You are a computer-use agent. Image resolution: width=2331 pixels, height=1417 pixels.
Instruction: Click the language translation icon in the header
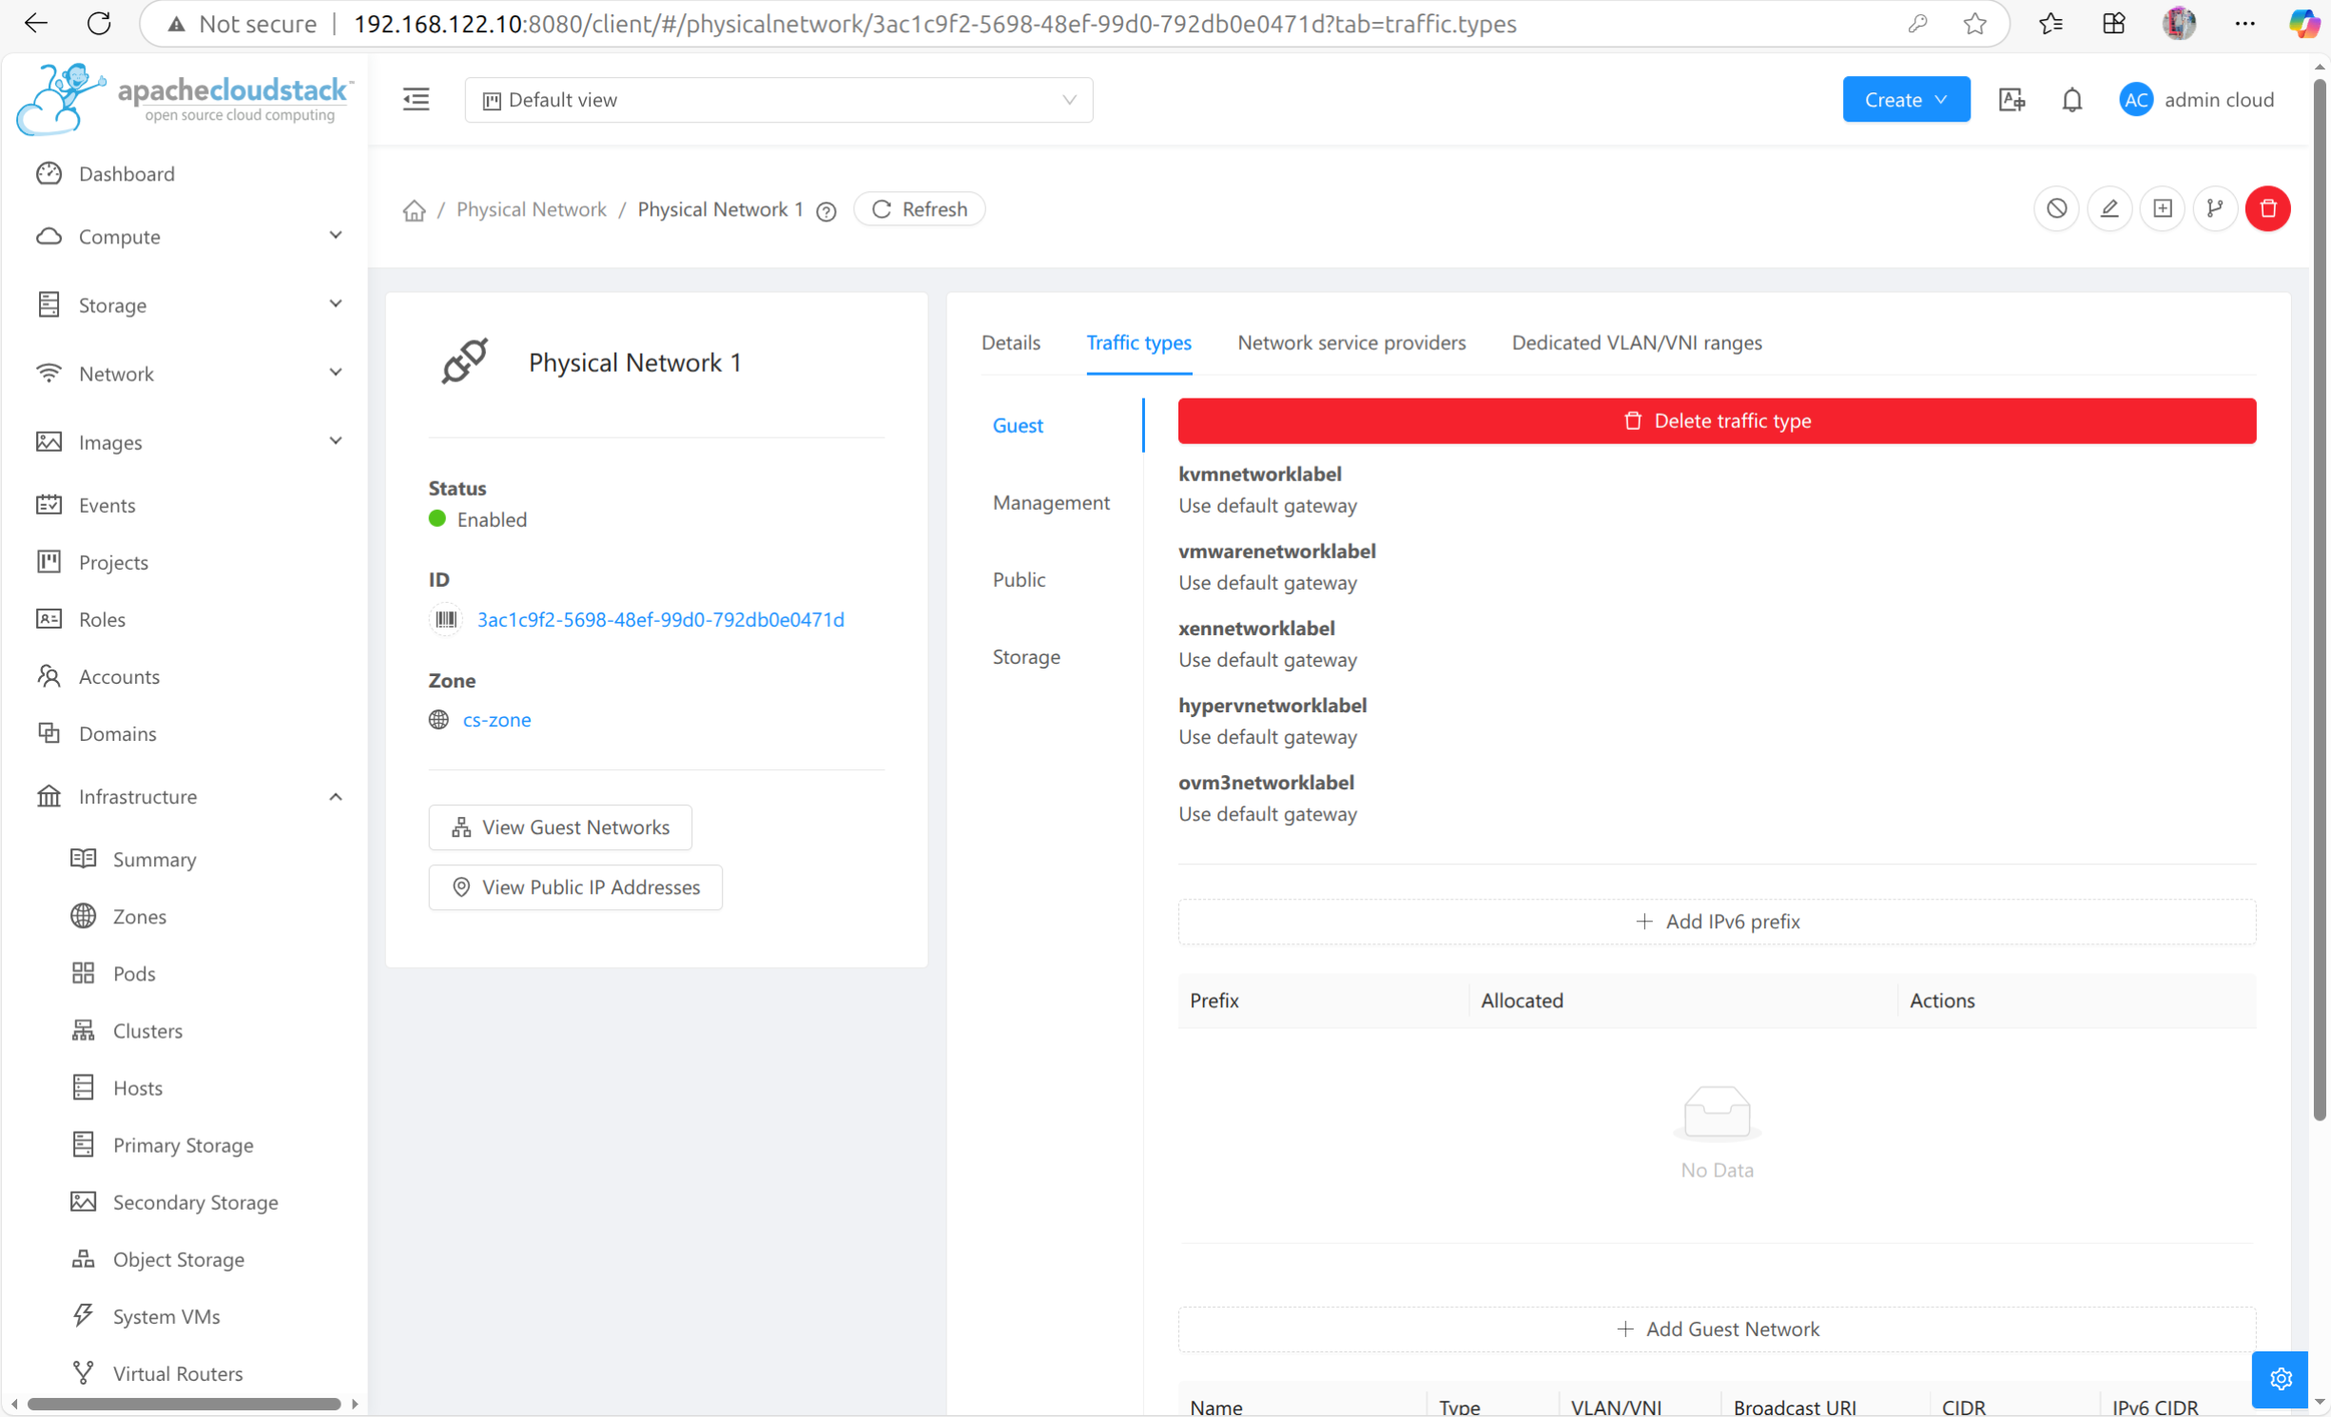coord(2010,99)
